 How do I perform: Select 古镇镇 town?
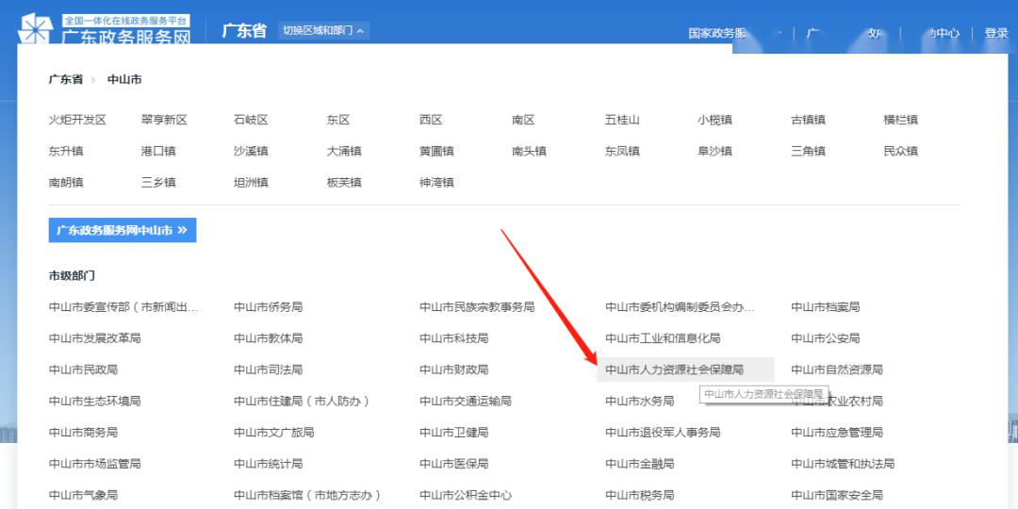coord(808,120)
